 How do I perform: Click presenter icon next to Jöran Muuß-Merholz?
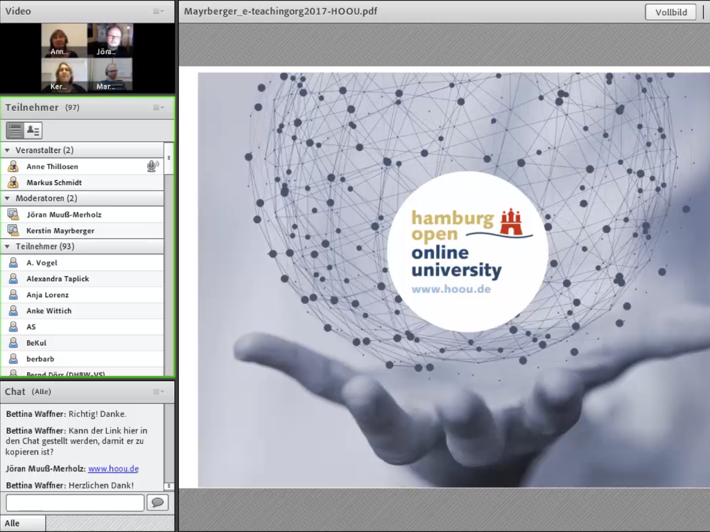(13, 215)
